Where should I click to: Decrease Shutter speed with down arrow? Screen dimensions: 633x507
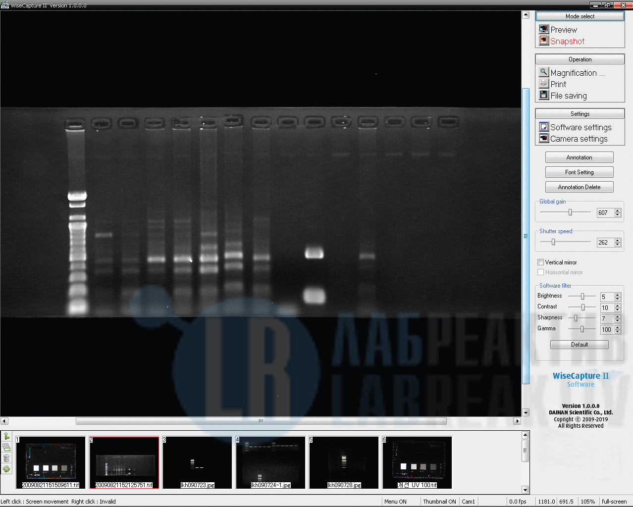click(618, 245)
